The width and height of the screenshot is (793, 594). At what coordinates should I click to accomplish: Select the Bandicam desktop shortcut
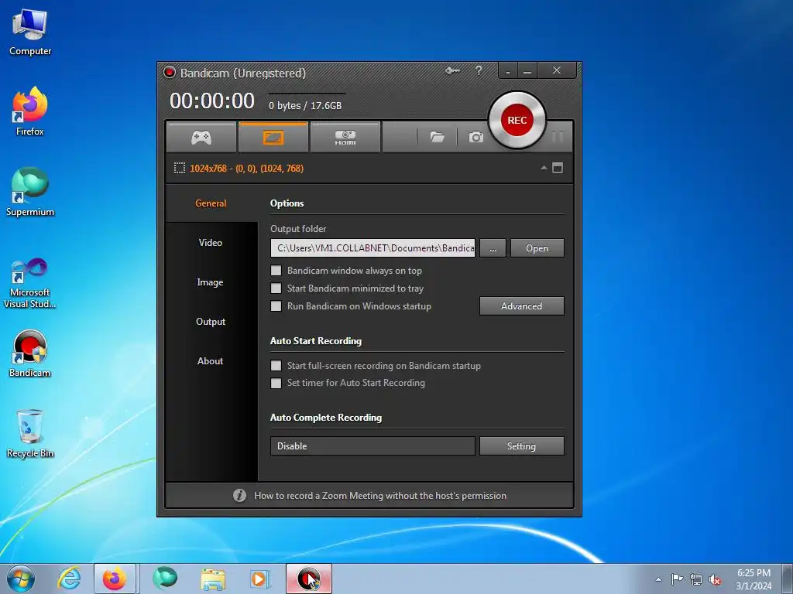pyautogui.click(x=30, y=353)
